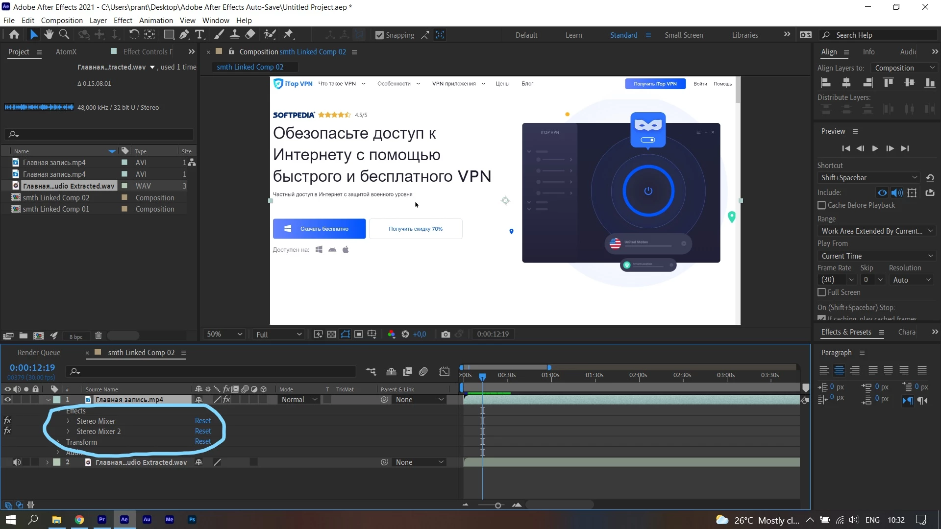
Task: Switch to the Render Queue tab
Action: tap(39, 353)
